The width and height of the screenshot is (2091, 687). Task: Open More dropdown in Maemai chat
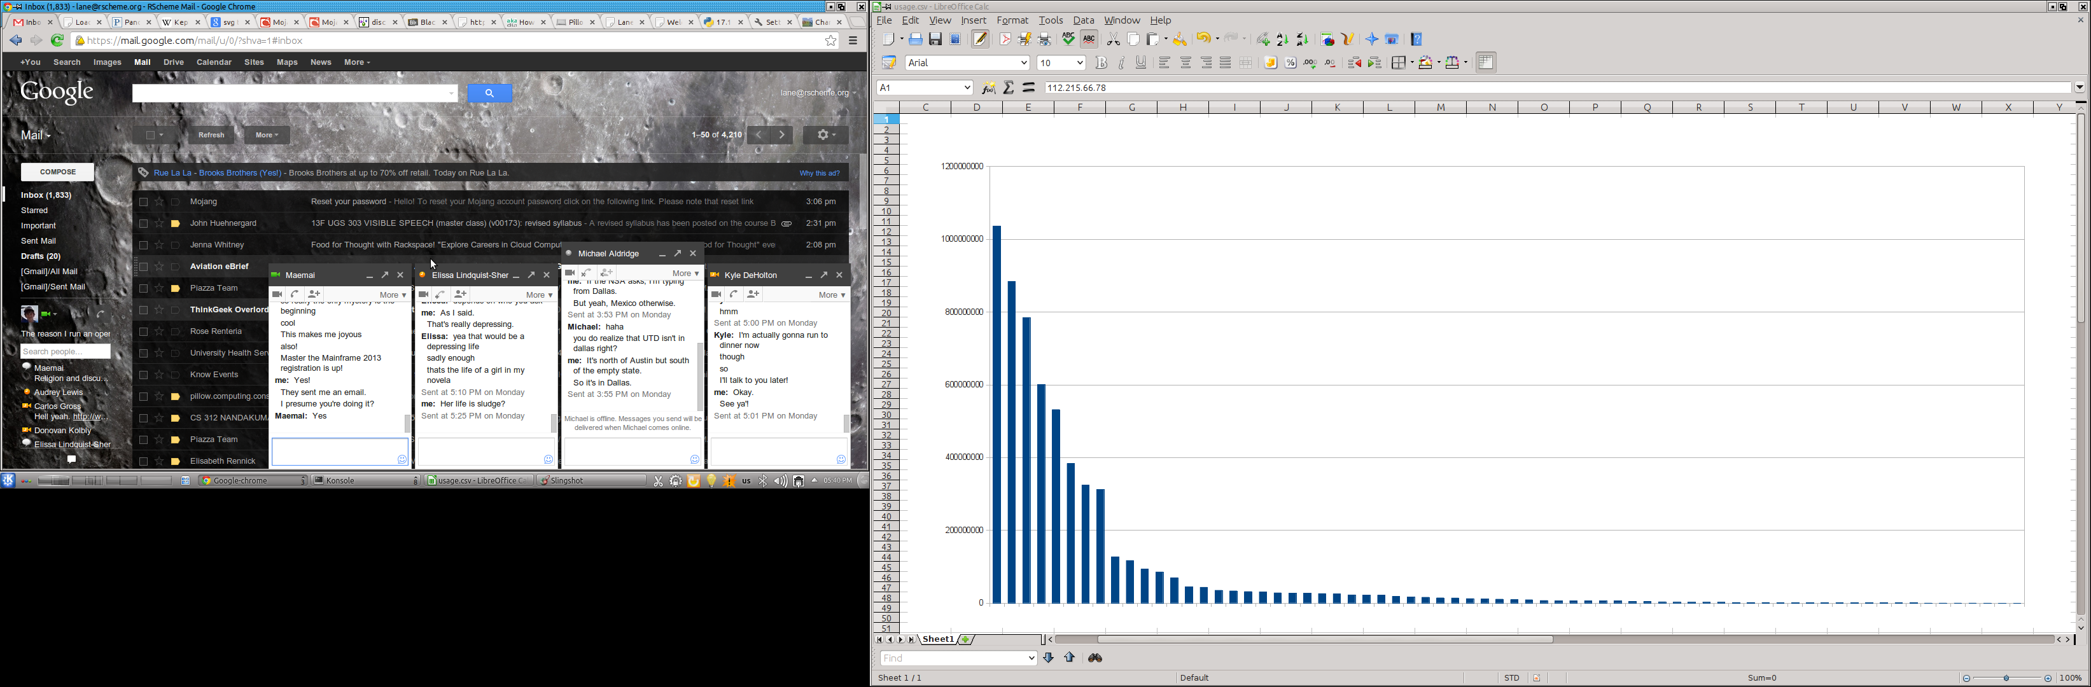coord(393,295)
